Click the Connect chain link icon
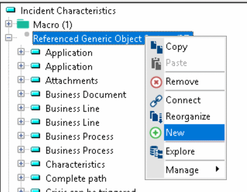Image resolution: width=247 pixels, height=192 pixels. 156,101
